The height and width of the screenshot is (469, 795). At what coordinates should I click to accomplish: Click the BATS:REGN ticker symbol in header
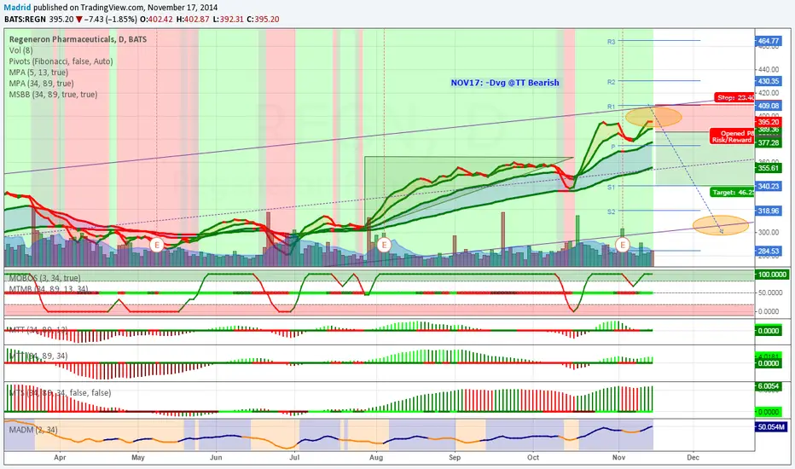click(26, 20)
